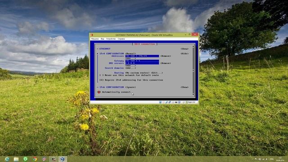Click the ENG input language indicator
This screenshot has width=288, height=162.
272,159
